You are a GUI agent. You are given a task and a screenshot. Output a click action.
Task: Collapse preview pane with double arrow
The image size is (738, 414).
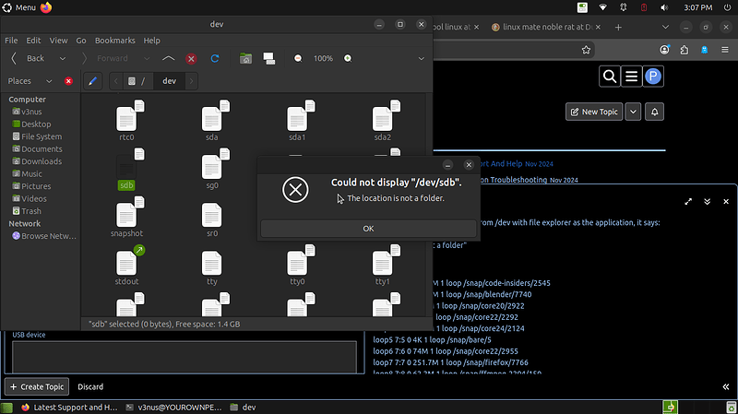(x=725, y=386)
